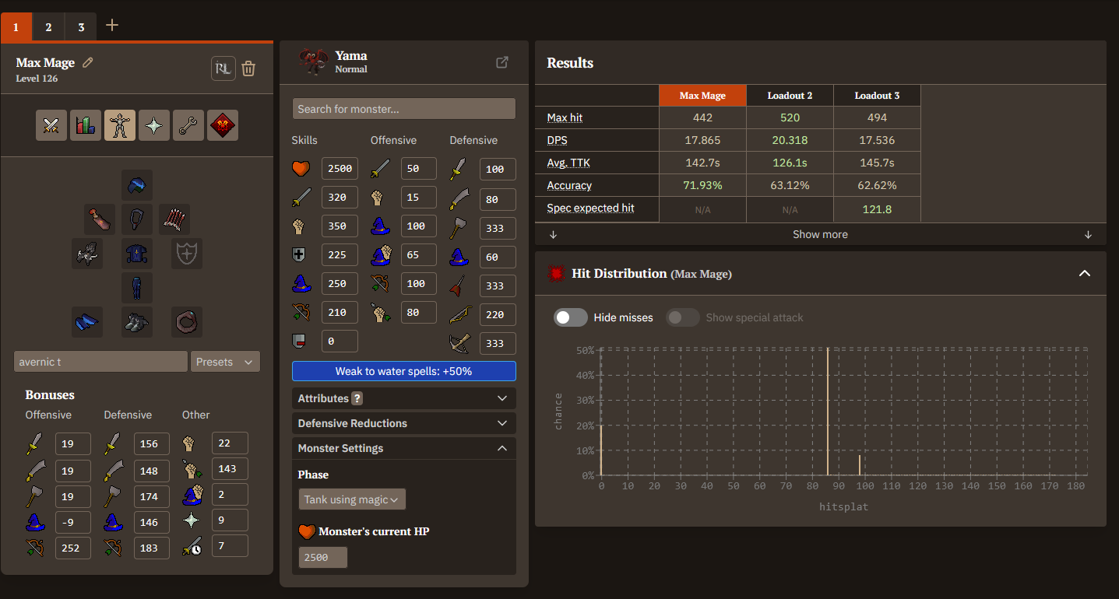This screenshot has width=1119, height=599.
Task: Click the Spec expected hit row label
Action: 591,208
